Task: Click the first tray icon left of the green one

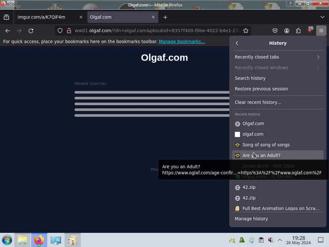Action: (x=232, y=240)
